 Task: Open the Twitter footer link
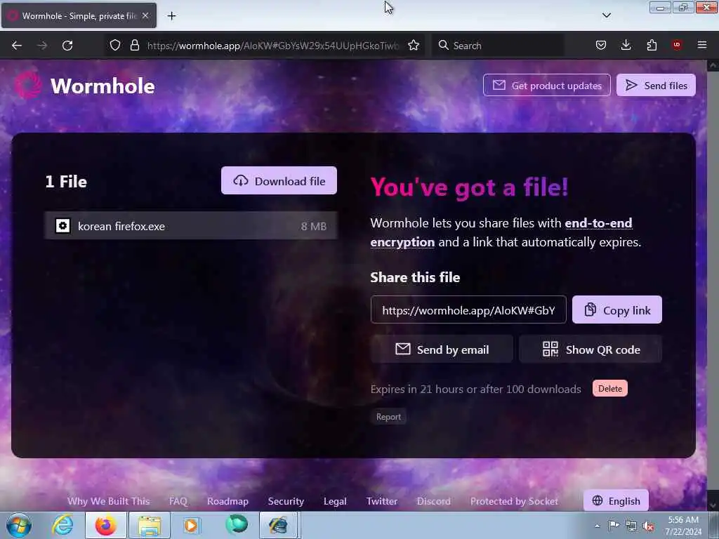coord(381,501)
